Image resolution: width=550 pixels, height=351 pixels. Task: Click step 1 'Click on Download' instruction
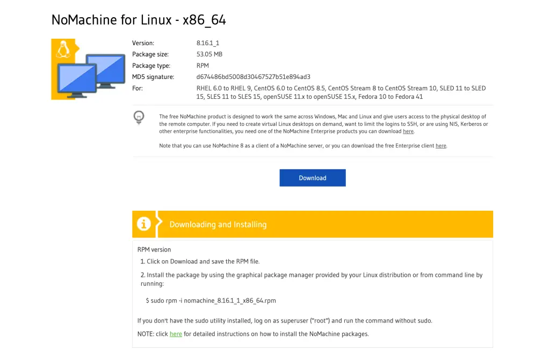pyautogui.click(x=200, y=262)
